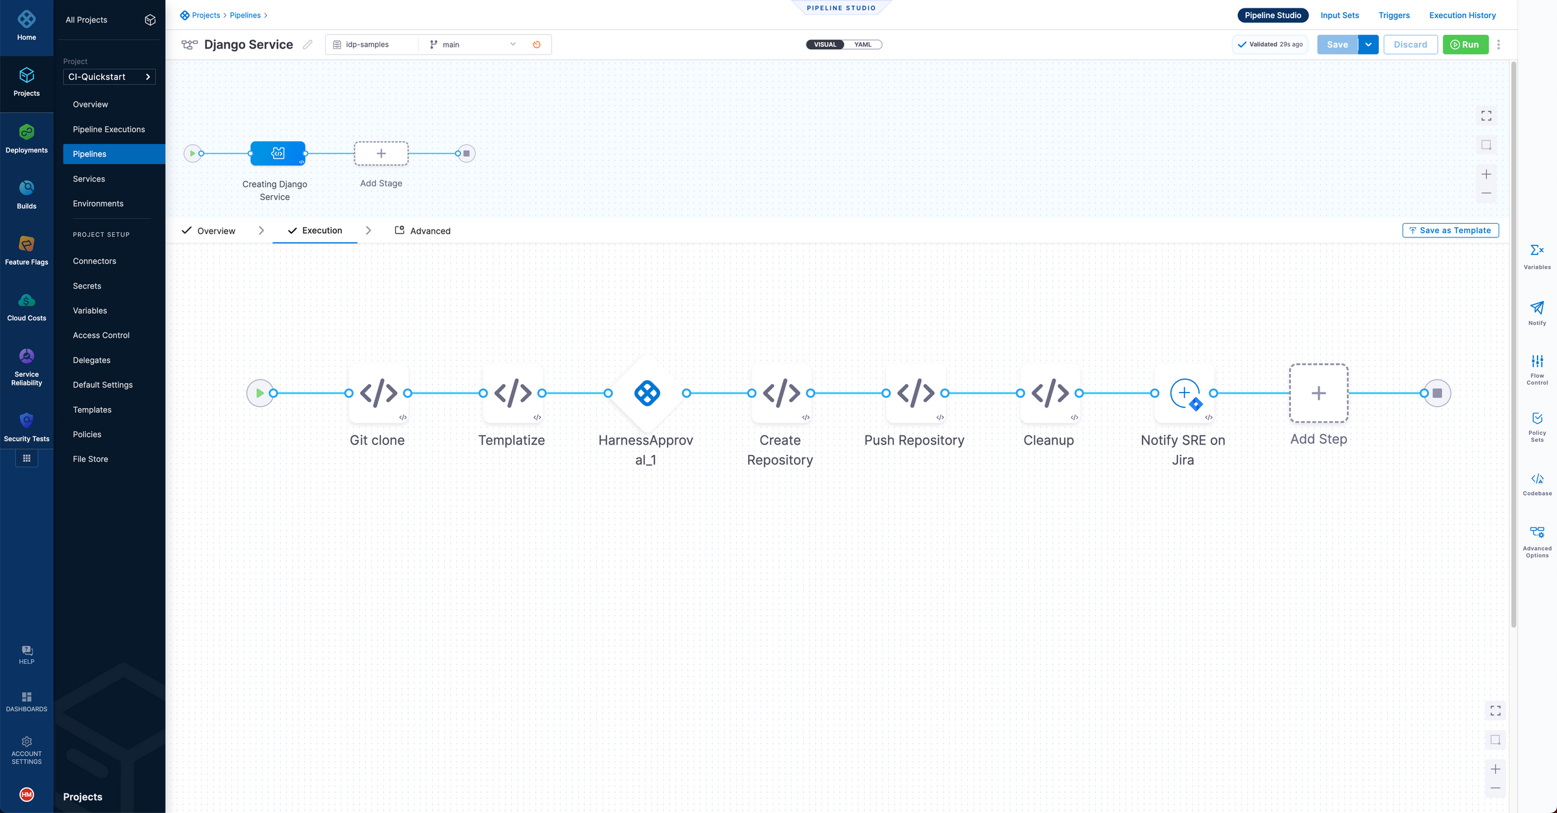Open the Variables panel in right sidebar
The height and width of the screenshot is (813, 1557).
tap(1536, 255)
